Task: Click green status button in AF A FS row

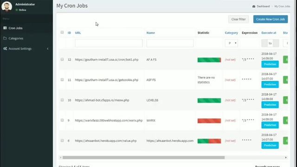Action: point(285,59)
